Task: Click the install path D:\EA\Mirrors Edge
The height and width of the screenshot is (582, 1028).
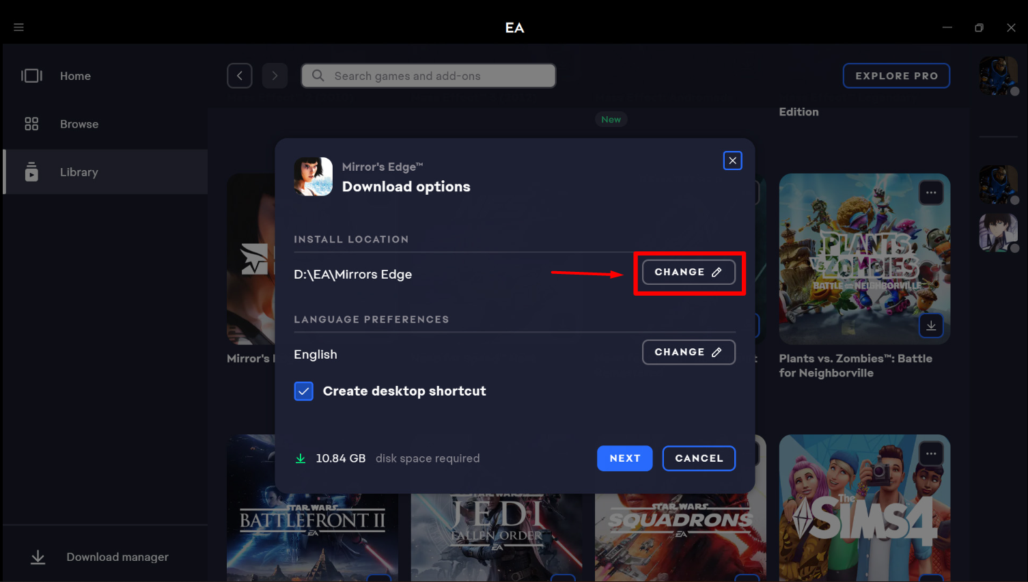Action: pos(352,275)
